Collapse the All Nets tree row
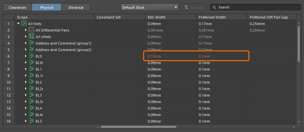The width and height of the screenshot is (304, 132). tap(18, 23)
